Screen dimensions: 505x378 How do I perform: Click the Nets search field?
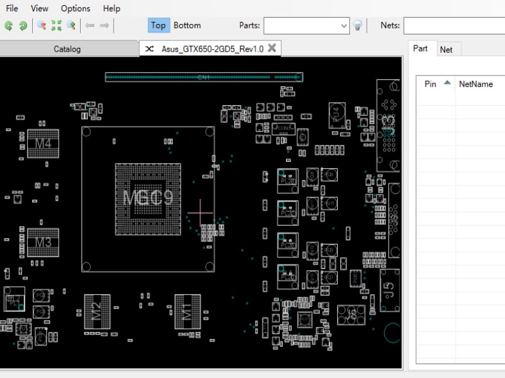(x=454, y=26)
